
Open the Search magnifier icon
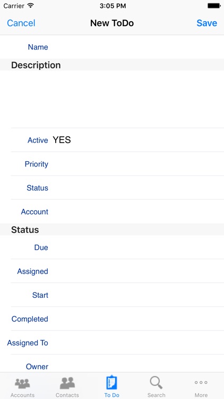tap(156, 383)
